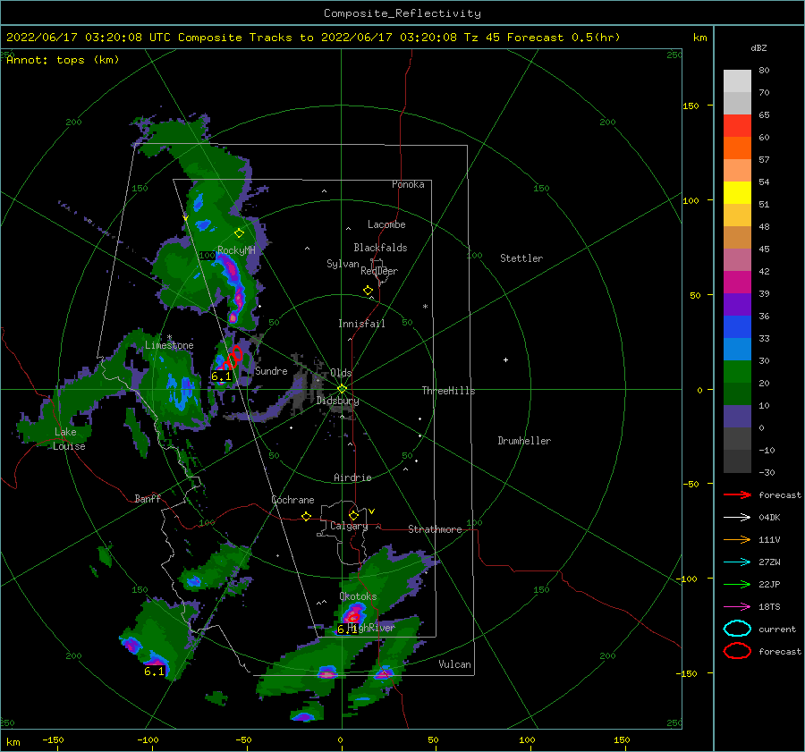Pick the blue 33–36 dBZ color swatch
This screenshot has width=805, height=752.
tap(737, 326)
